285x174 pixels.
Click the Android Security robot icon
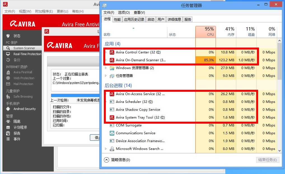tap(8, 109)
